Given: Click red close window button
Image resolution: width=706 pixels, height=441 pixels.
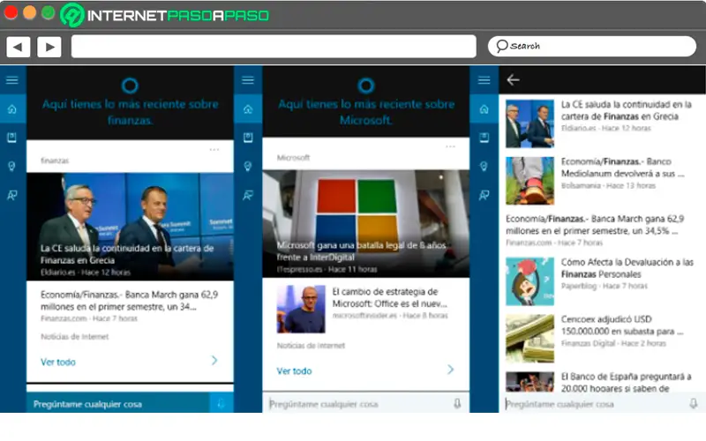Looking at the screenshot, I should click(x=11, y=12).
